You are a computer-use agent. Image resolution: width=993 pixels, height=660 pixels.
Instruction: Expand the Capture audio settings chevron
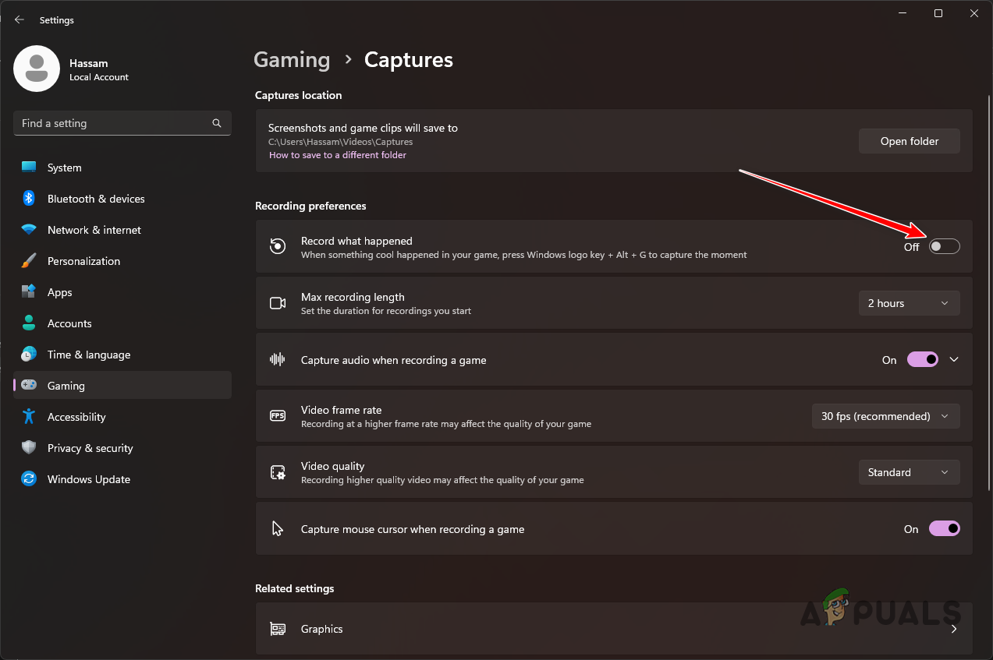coord(954,359)
